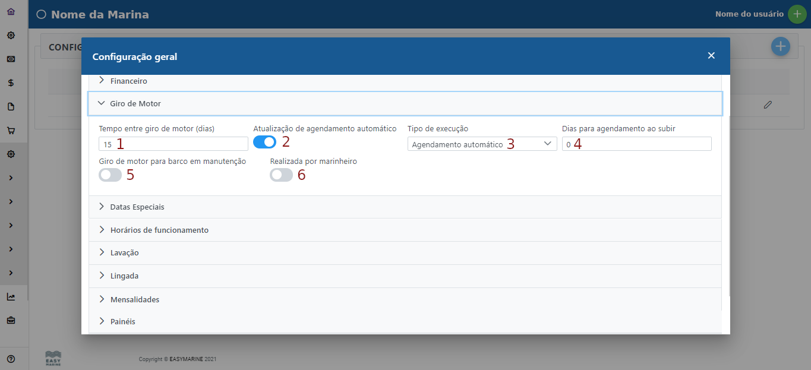This screenshot has width=811, height=370.
Task: Toggle the Realizada por marinheiro switch
Action: [x=281, y=175]
